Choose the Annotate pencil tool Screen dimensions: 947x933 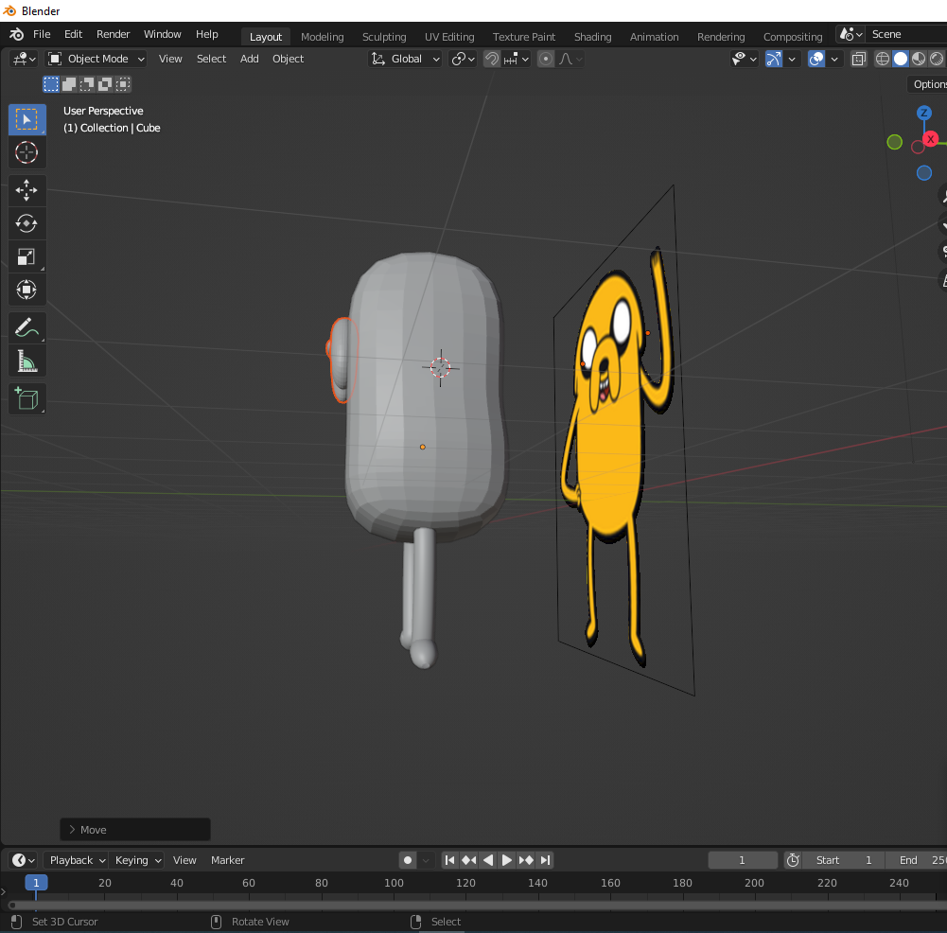26,328
